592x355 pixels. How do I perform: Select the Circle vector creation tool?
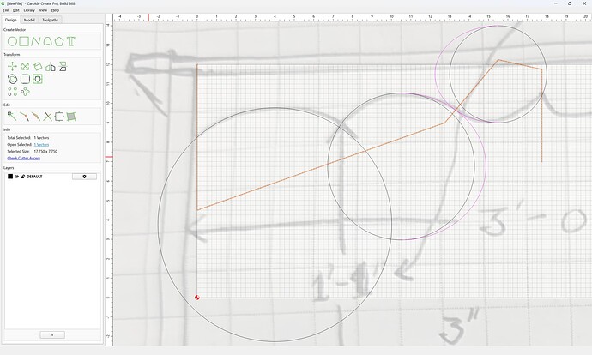pyautogui.click(x=13, y=41)
